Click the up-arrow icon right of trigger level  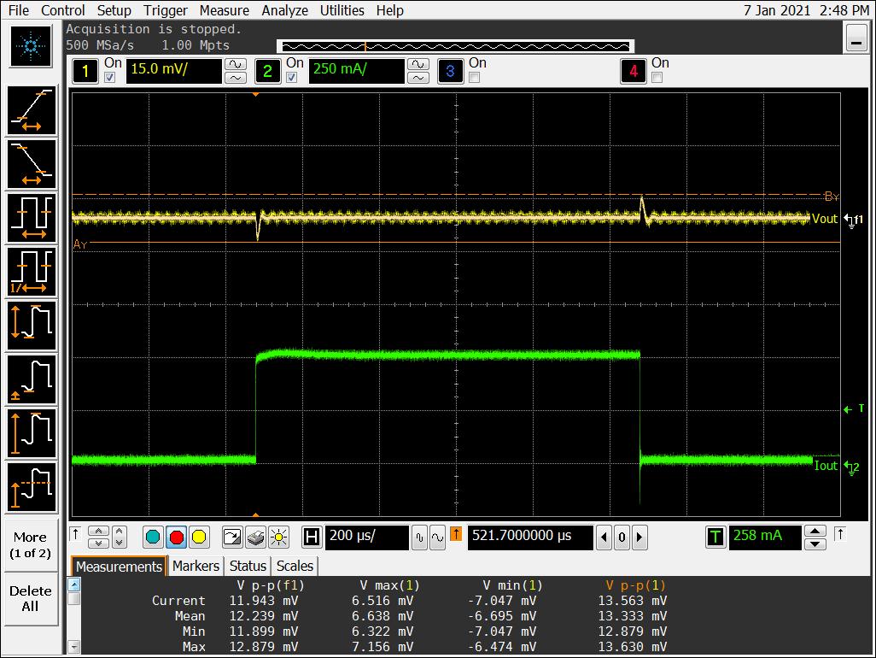tap(841, 534)
